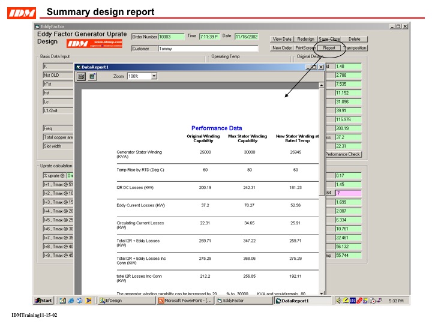This screenshot has width=432, height=324.
Task: Click the Performance Check button
Action: tap(343, 154)
